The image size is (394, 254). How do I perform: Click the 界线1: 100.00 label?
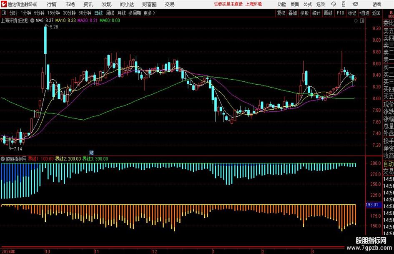click(41, 159)
